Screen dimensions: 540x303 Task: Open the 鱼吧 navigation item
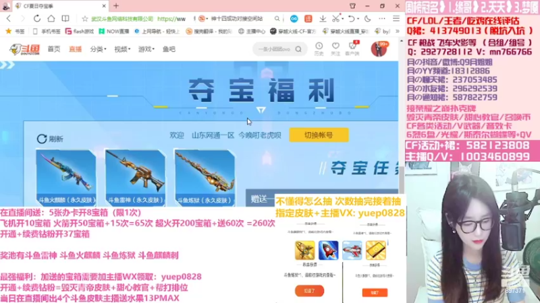coord(169,49)
